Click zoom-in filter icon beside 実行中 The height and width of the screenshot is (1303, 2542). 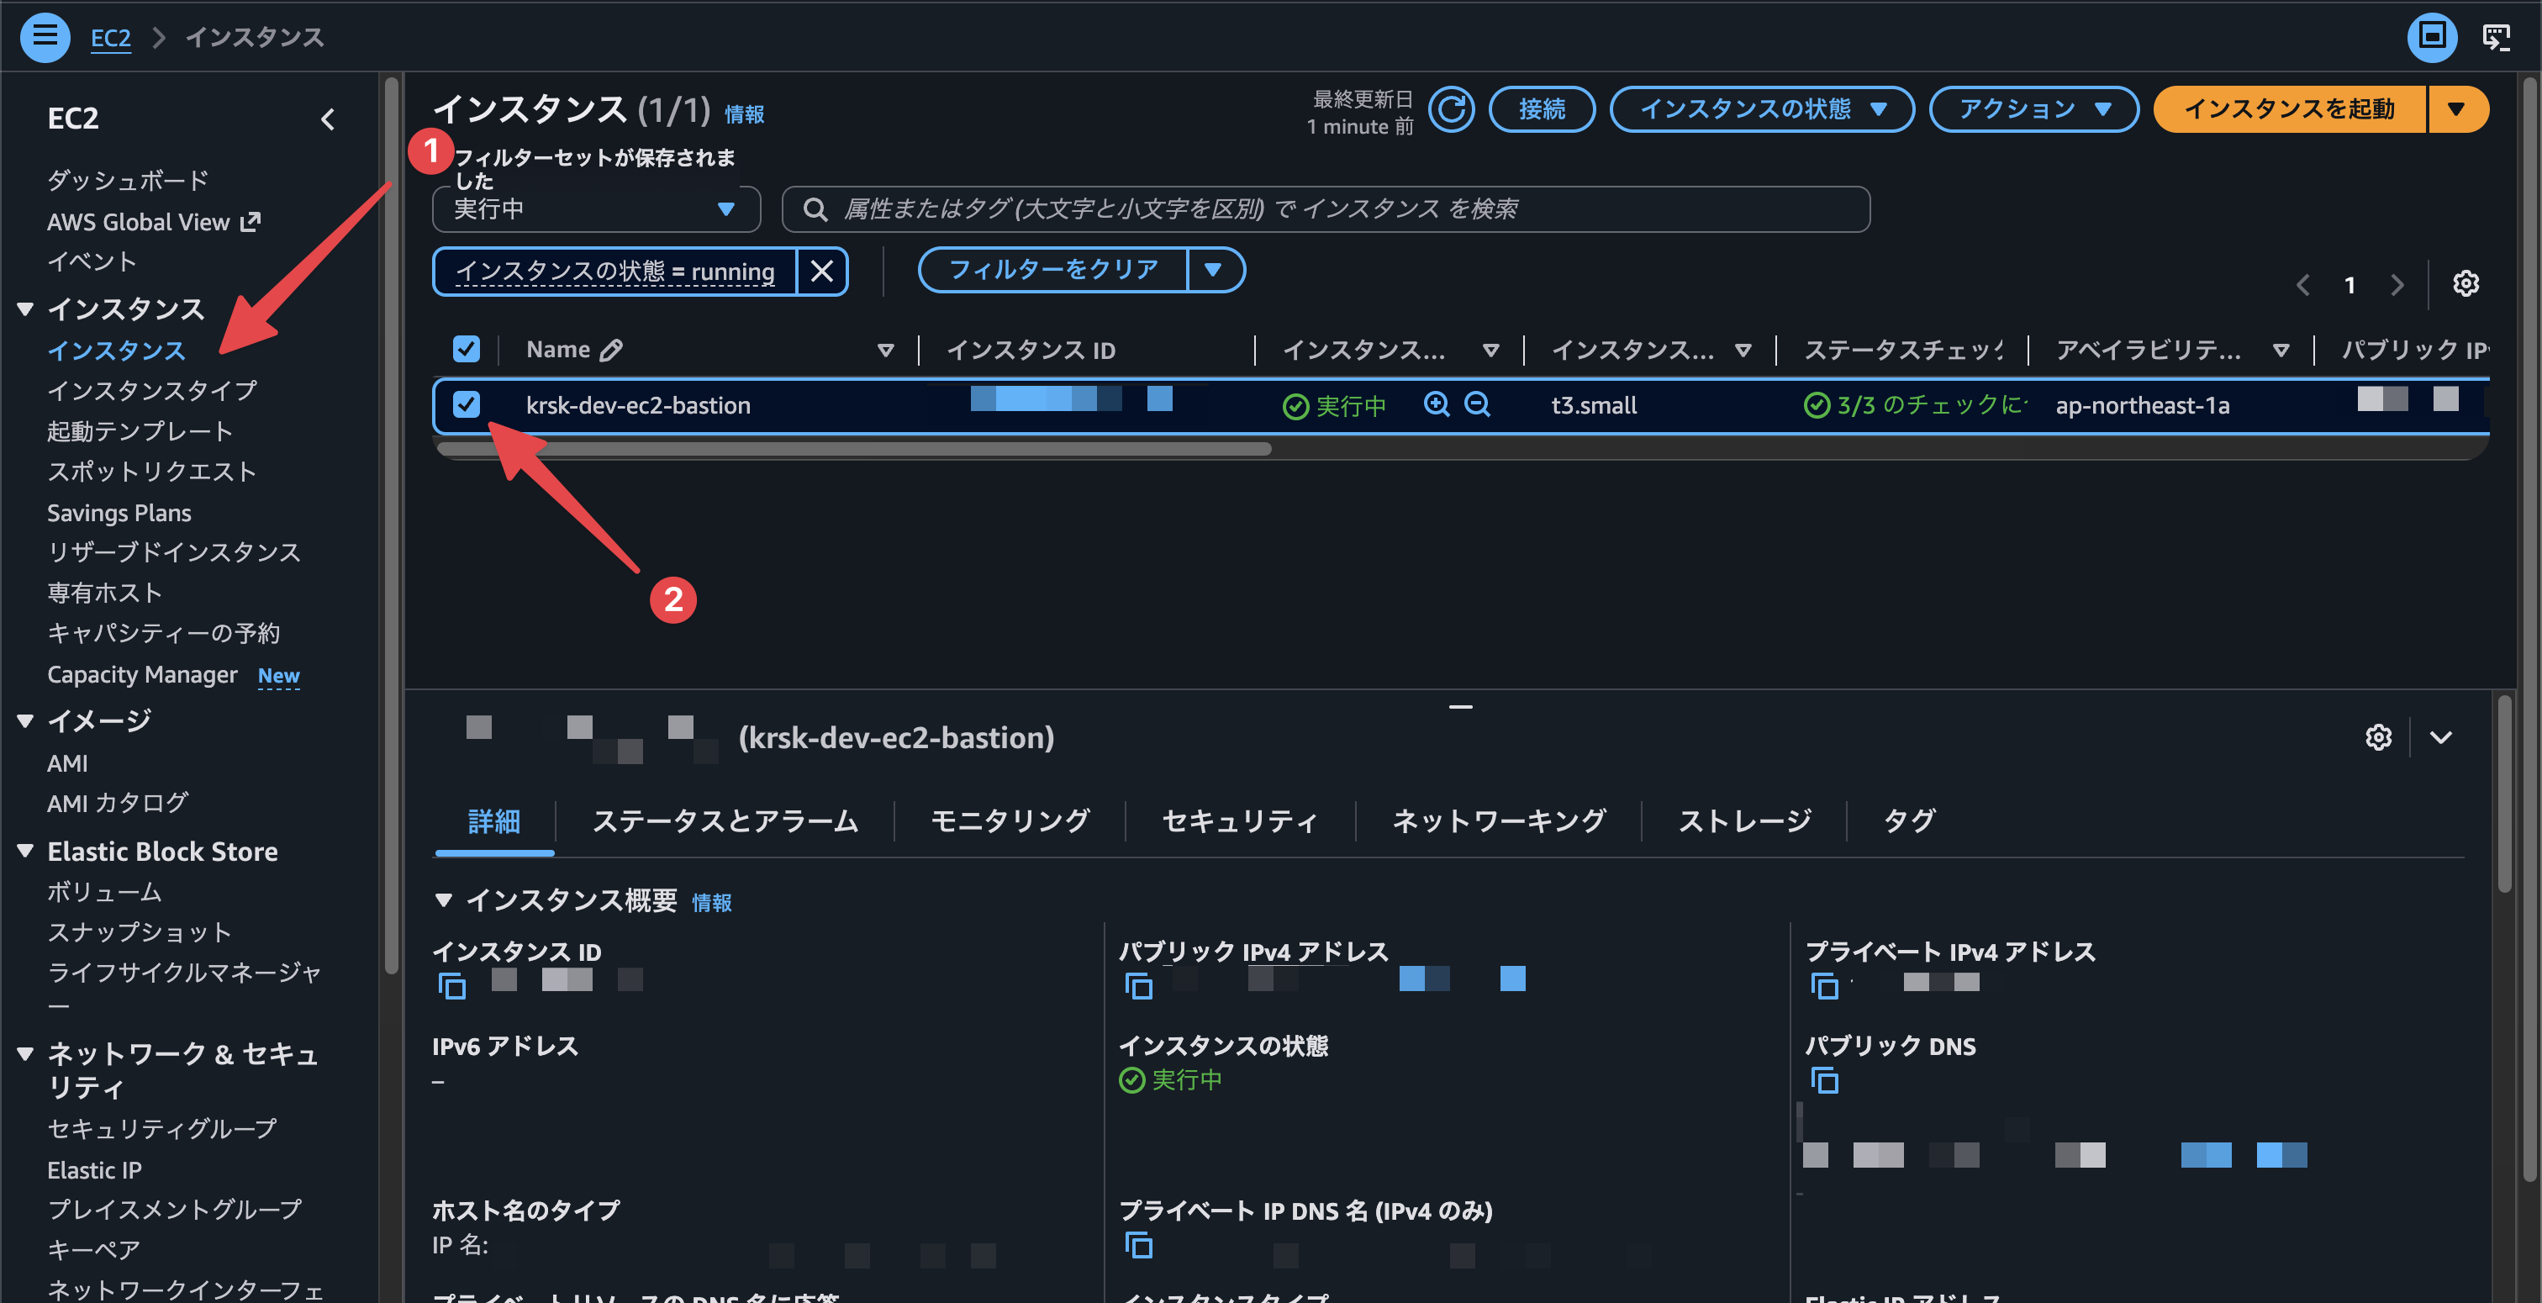(1436, 404)
